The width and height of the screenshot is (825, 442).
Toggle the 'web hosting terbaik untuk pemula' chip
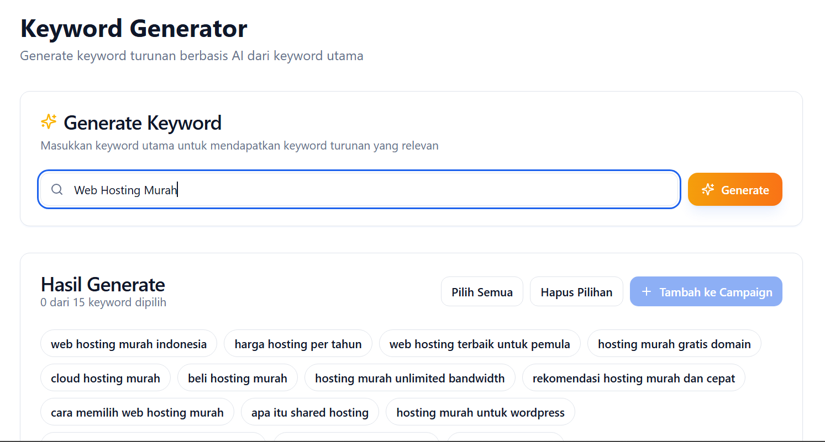480,344
